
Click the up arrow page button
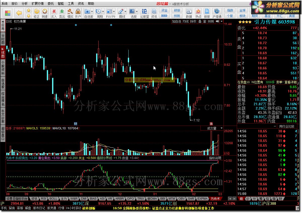(29, 11)
